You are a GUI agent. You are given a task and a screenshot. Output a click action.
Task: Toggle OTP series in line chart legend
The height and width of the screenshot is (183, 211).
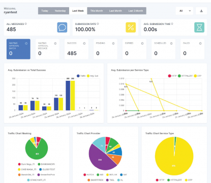tap(198, 76)
